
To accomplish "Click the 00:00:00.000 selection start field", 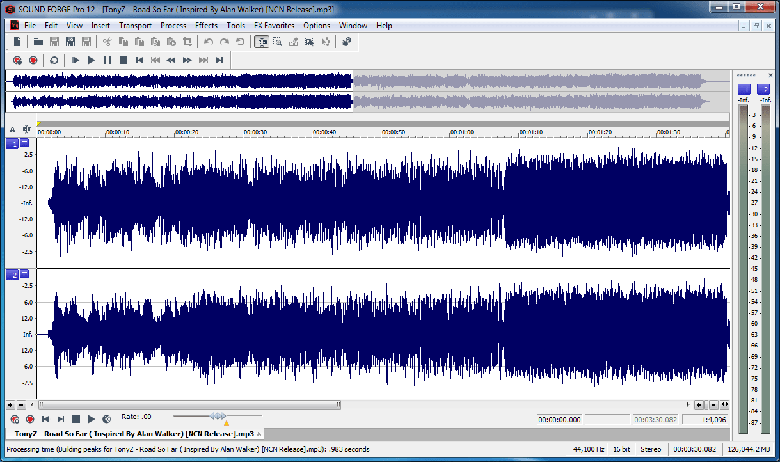I will [560, 420].
